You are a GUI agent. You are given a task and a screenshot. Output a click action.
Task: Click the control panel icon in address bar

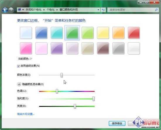(x=19, y=10)
